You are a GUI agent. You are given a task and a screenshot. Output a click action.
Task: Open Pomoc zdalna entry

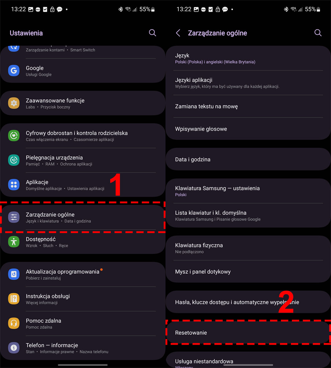pos(83,323)
